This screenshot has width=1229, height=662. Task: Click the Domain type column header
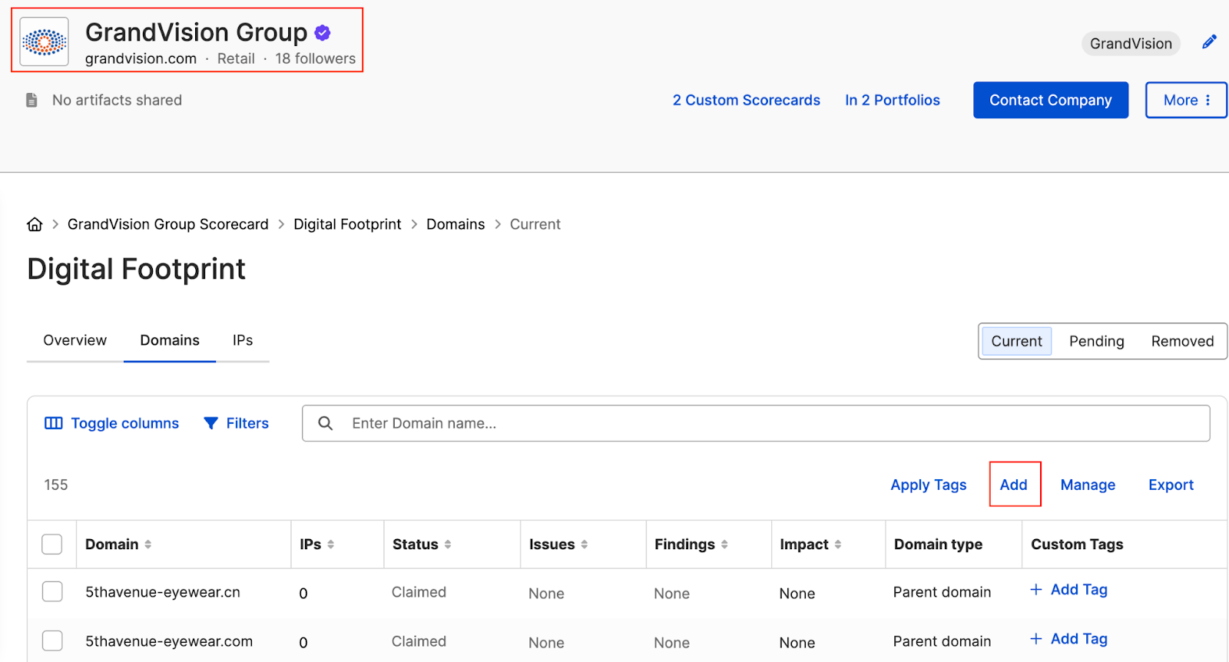pyautogui.click(x=938, y=544)
